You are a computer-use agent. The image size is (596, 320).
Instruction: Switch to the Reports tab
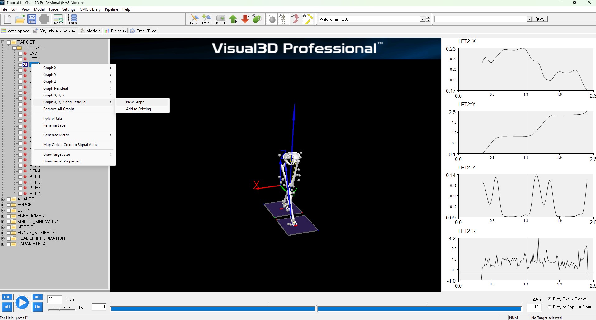coord(115,31)
